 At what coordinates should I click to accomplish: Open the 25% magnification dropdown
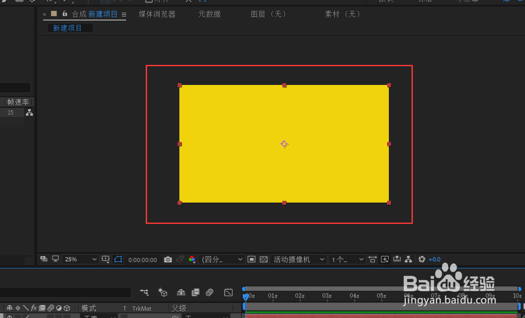81,259
